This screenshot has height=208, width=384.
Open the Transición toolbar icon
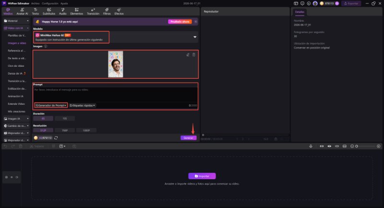[93, 11]
